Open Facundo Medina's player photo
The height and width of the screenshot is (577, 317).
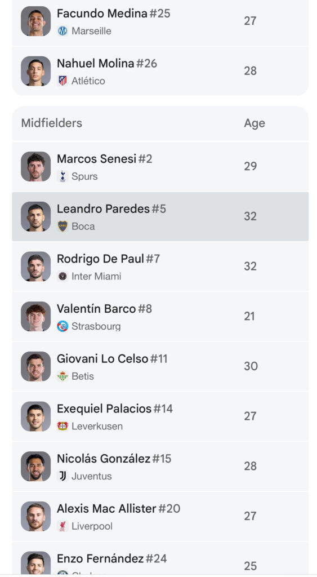point(35,21)
